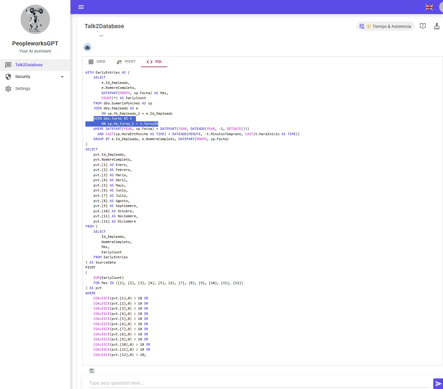Click 'pvt.[12] AS Diciembre' line
The height and width of the screenshot is (389, 443).
pyautogui.click(x=114, y=221)
